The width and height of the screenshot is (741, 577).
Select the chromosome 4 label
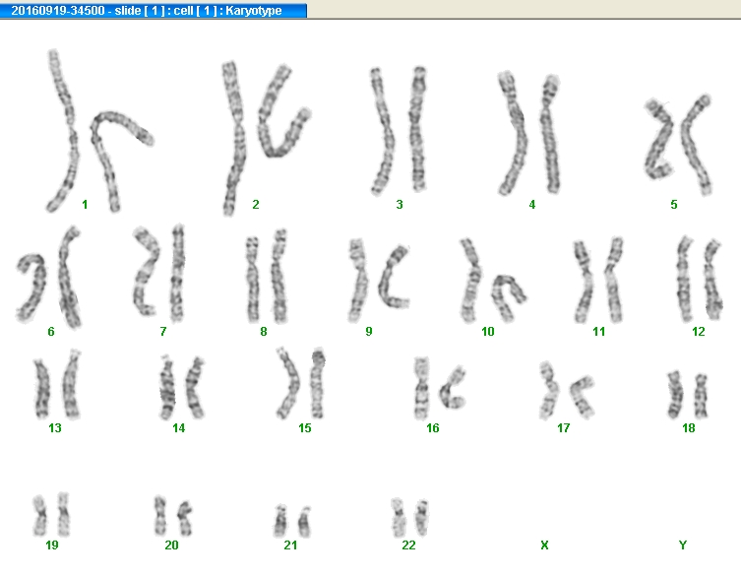(532, 205)
